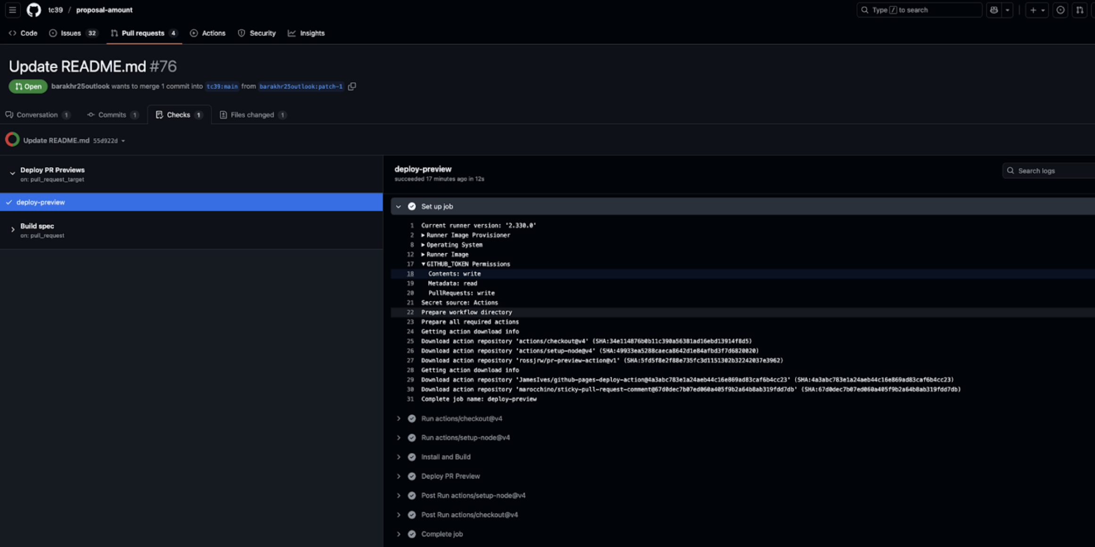The height and width of the screenshot is (547, 1095).
Task: Expand the Runner Image log group
Action: point(423,254)
